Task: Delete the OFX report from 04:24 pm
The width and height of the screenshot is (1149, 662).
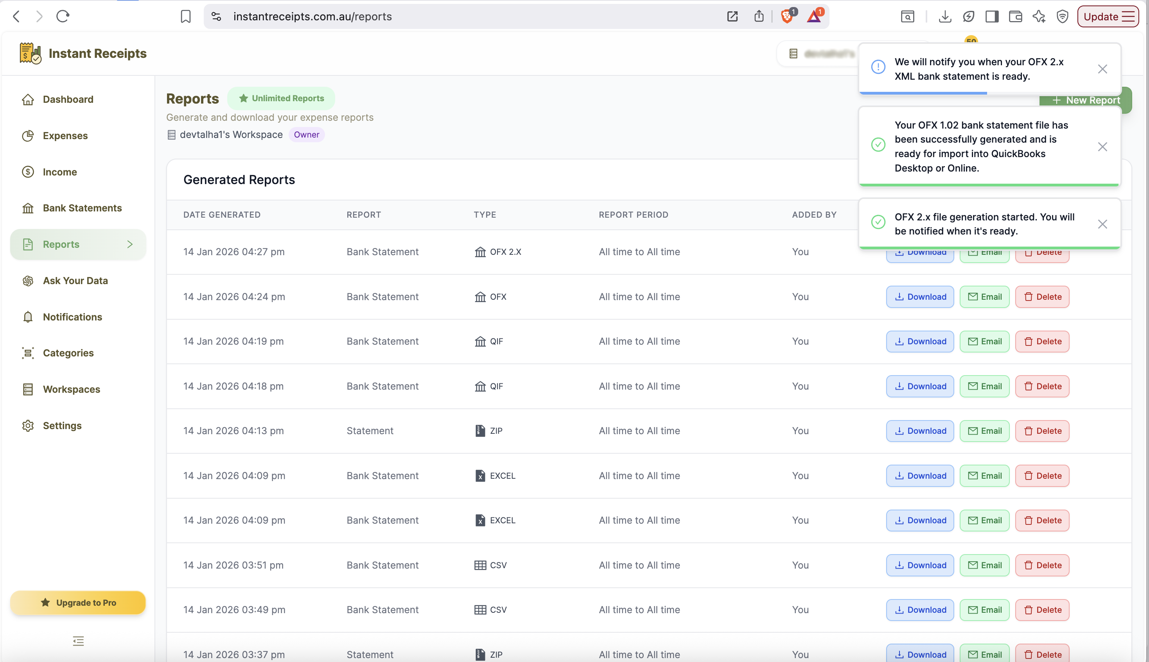Action: point(1042,297)
